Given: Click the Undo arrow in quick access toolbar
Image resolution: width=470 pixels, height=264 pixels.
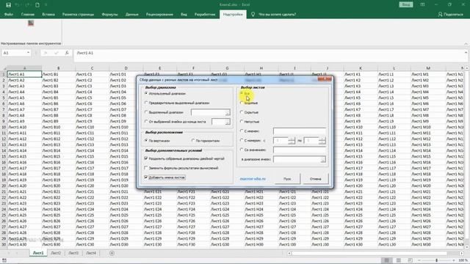Looking at the screenshot, I should (18, 5).
